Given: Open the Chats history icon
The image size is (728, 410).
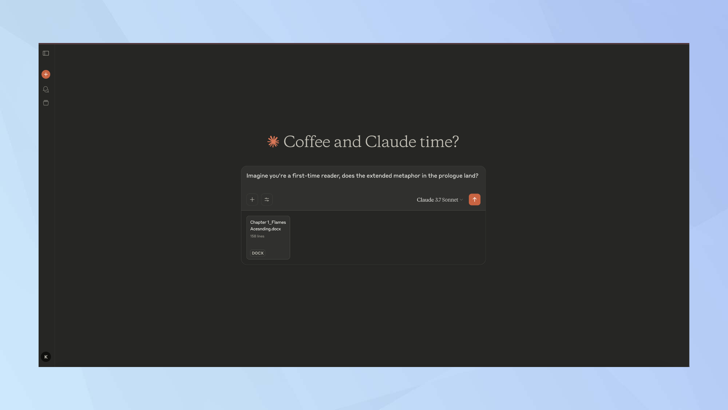Looking at the screenshot, I should (x=46, y=89).
